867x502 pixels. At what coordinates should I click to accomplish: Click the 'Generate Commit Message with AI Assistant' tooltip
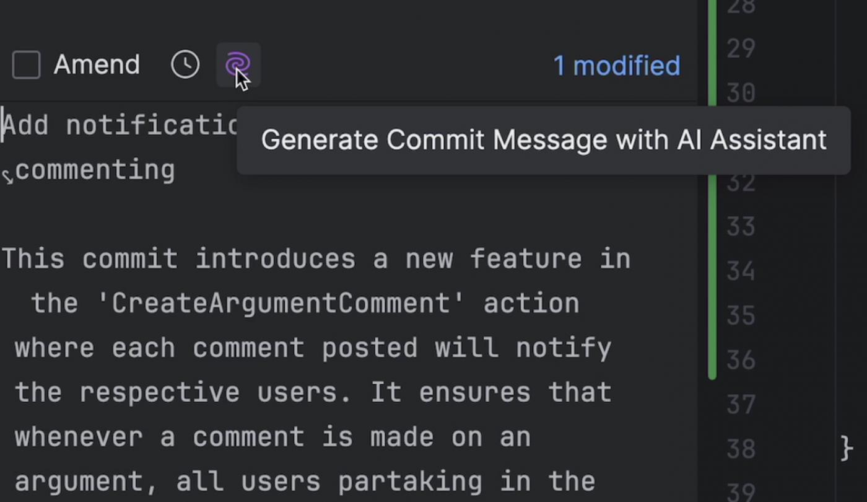click(544, 140)
